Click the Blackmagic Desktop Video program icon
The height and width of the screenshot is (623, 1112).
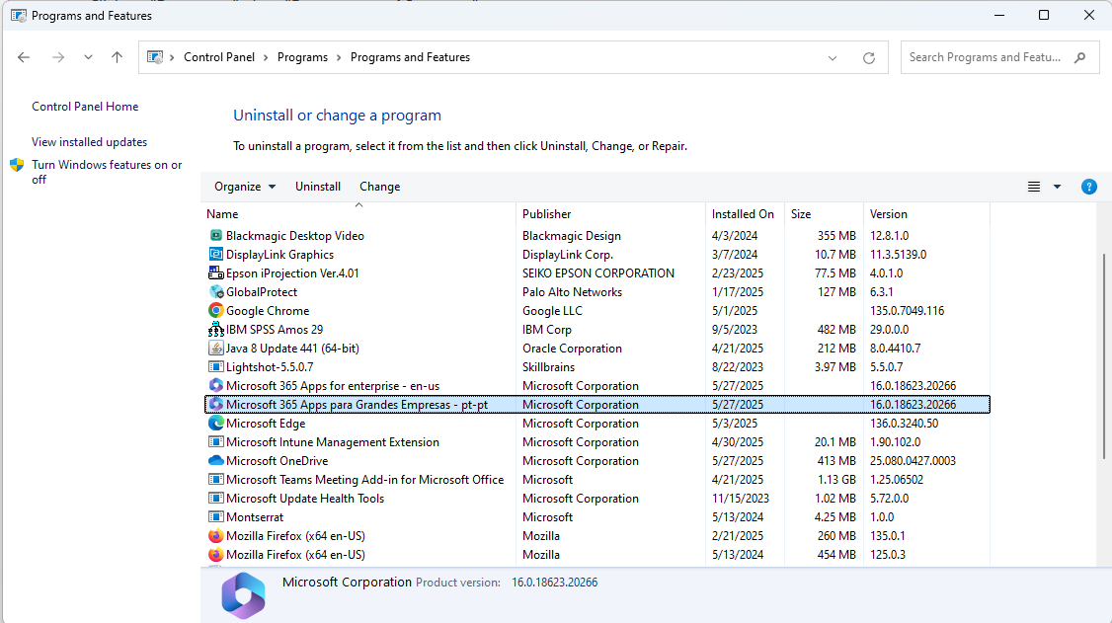pos(215,235)
